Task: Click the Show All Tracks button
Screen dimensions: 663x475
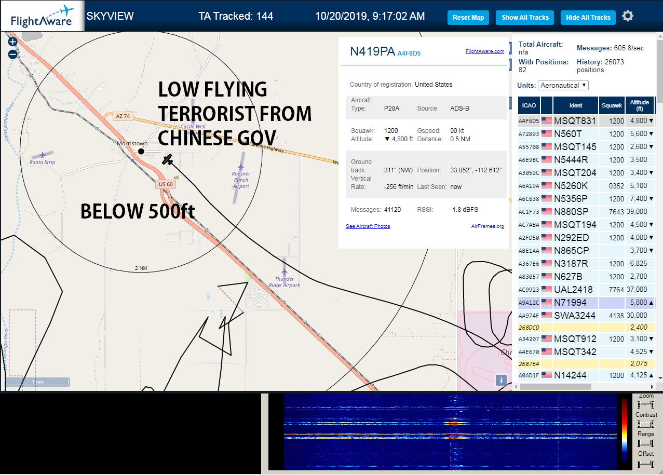Action: point(525,17)
